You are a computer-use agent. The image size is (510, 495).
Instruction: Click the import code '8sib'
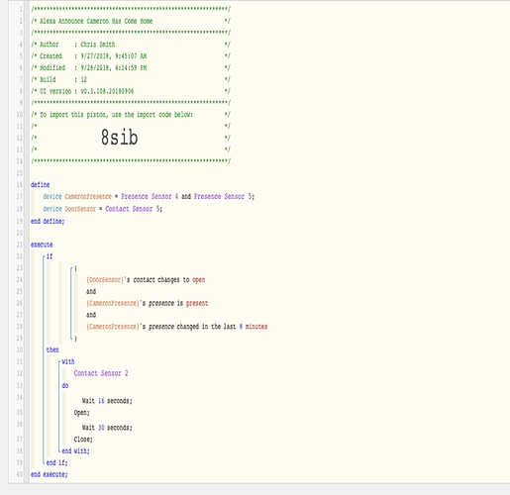(119, 138)
